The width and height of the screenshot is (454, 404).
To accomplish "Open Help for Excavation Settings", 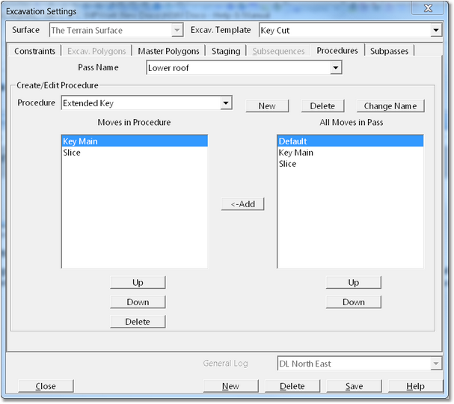I will pyautogui.click(x=416, y=386).
